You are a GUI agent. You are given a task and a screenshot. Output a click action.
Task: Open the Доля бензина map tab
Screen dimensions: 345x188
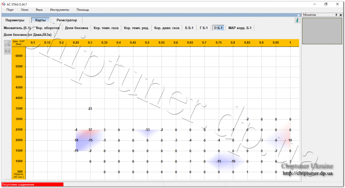(76, 28)
